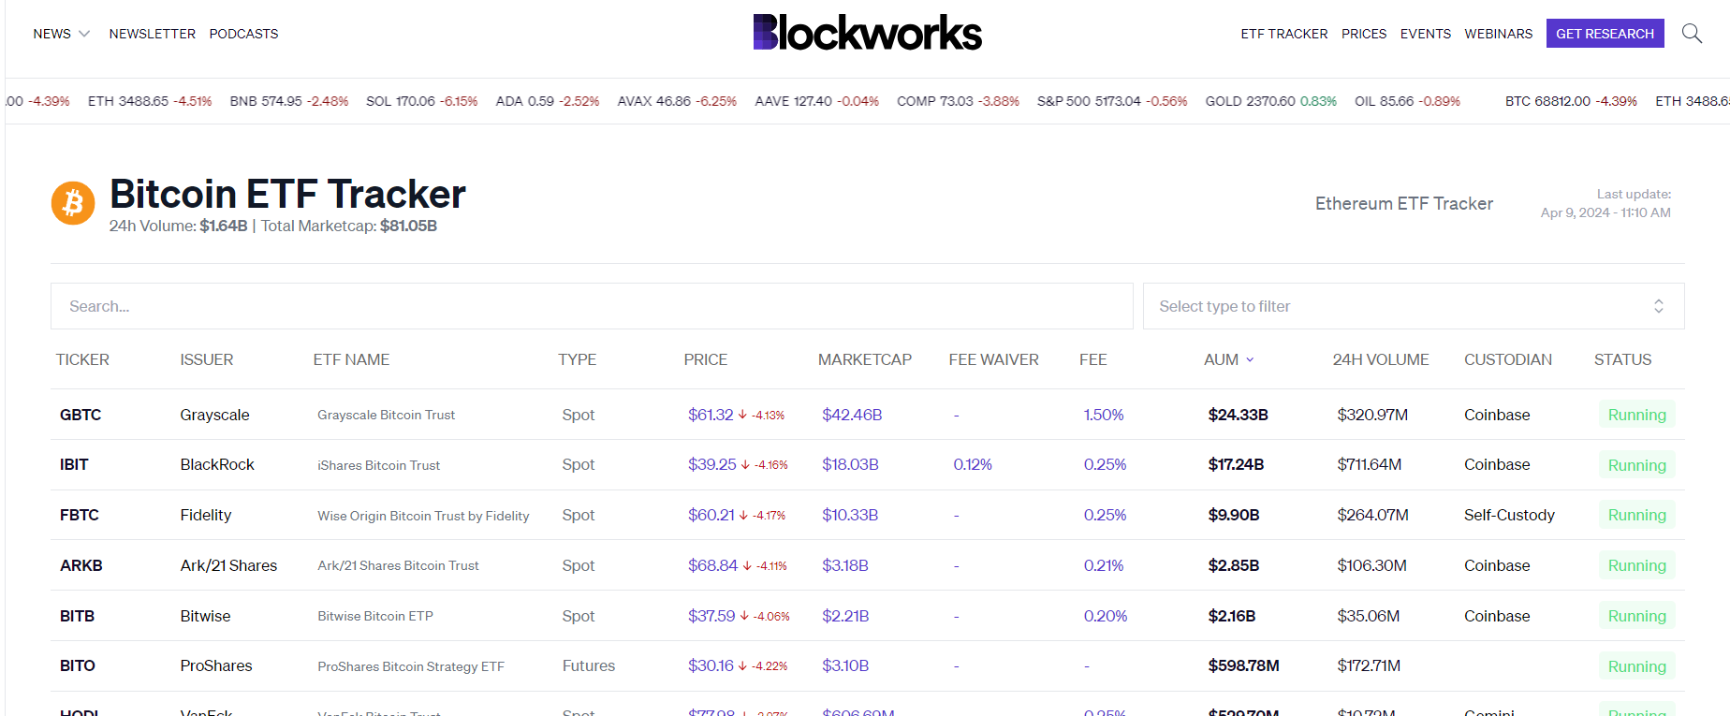This screenshot has height=716, width=1730.
Task: Click the AVAX 46.86 ticker entry
Action: click(x=677, y=101)
